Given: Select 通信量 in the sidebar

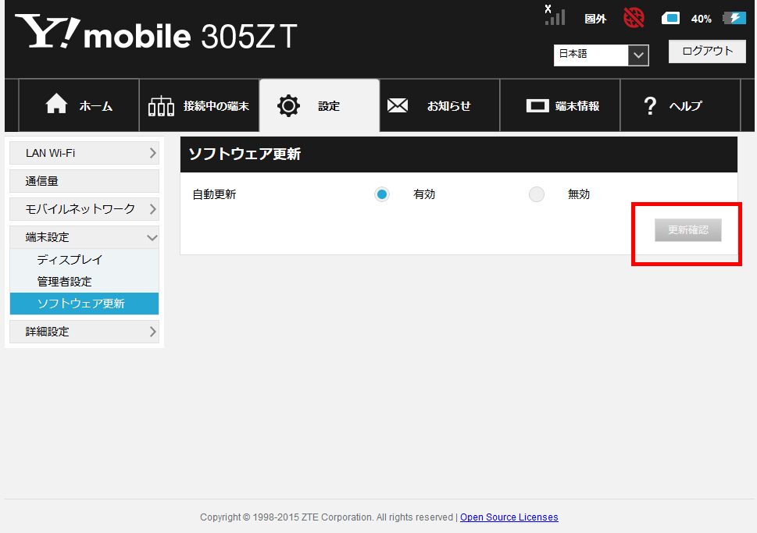Looking at the screenshot, I should click(x=84, y=181).
